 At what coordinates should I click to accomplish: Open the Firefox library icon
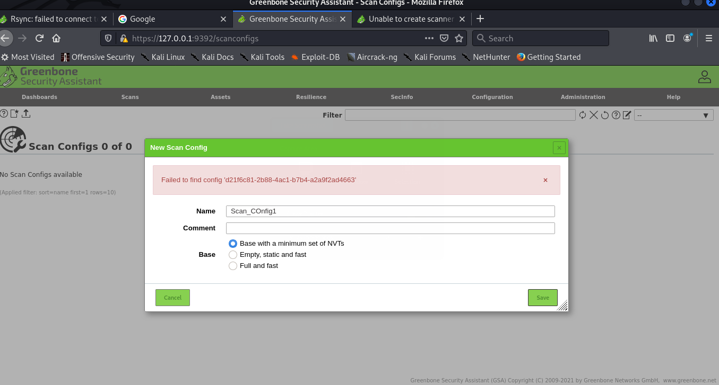coord(653,38)
